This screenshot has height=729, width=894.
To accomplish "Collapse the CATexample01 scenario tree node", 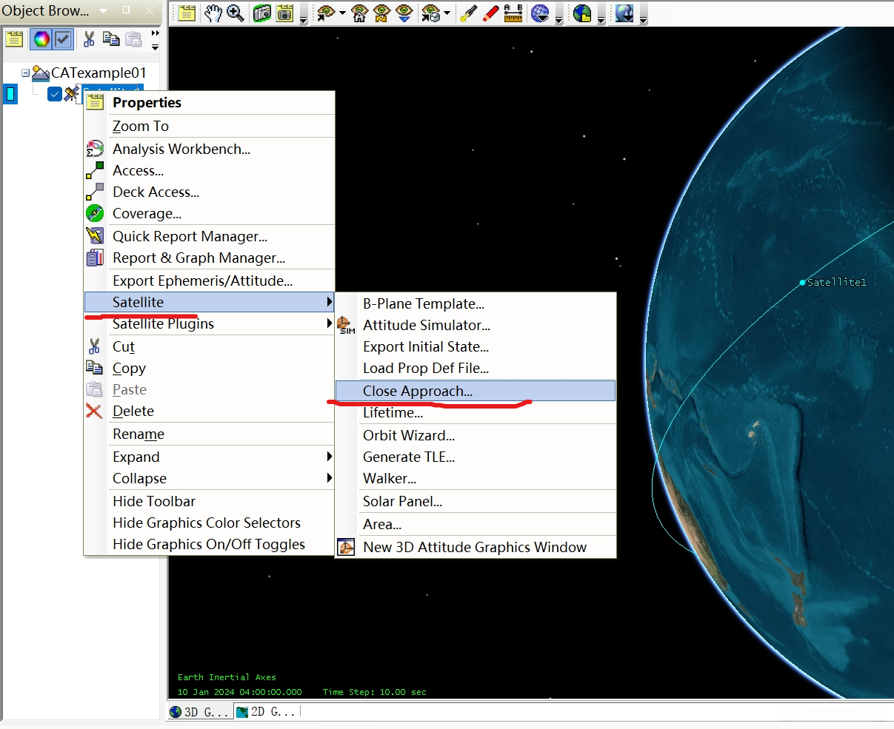I will pos(26,73).
